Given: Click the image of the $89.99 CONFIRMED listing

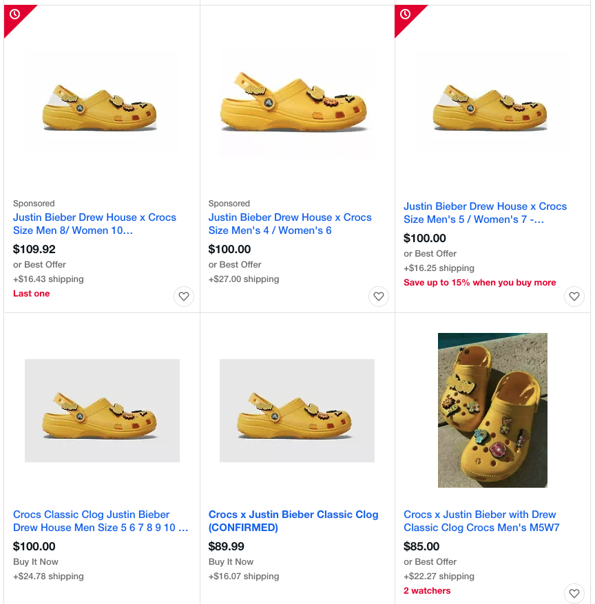Looking at the screenshot, I should (297, 411).
